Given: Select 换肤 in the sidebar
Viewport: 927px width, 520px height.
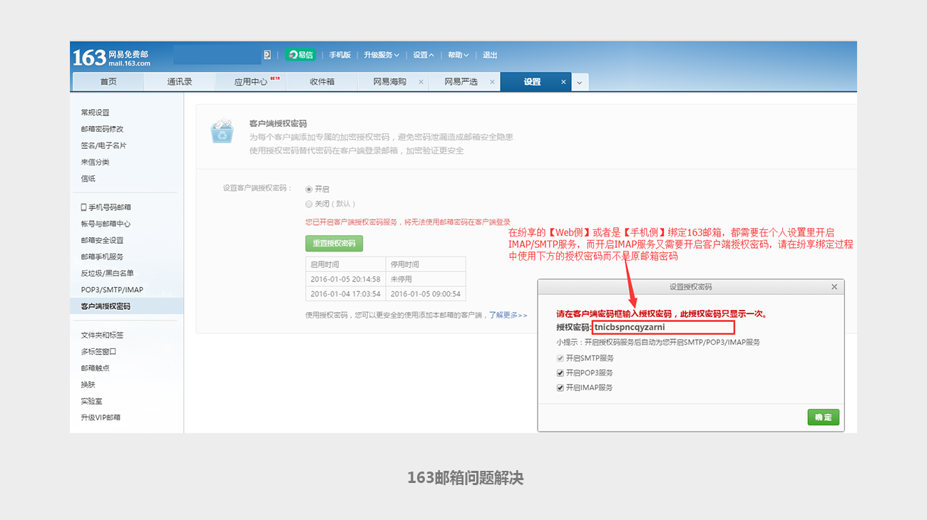Looking at the screenshot, I should point(88,385).
